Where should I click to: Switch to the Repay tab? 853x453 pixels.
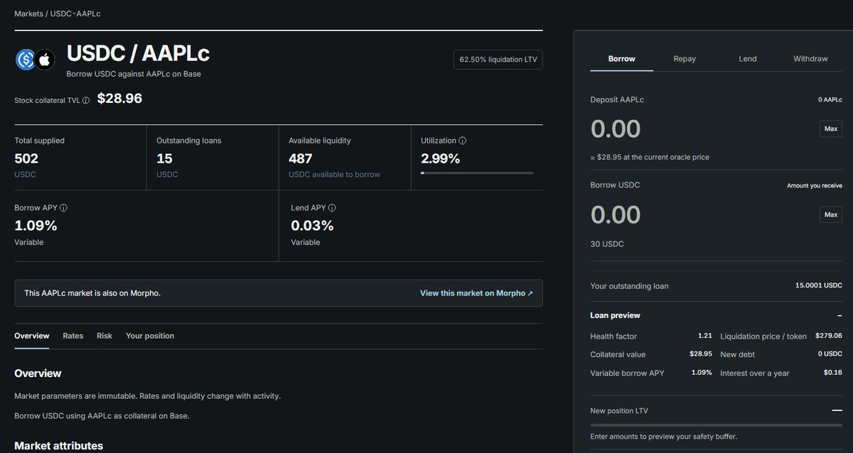(x=685, y=59)
